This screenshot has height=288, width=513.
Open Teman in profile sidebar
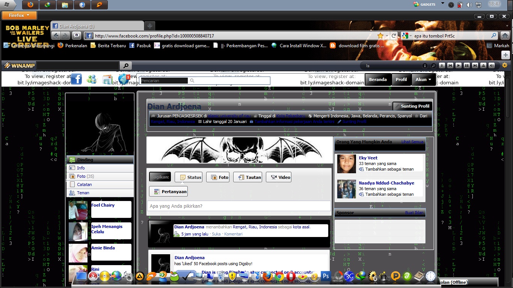pyautogui.click(x=100, y=193)
